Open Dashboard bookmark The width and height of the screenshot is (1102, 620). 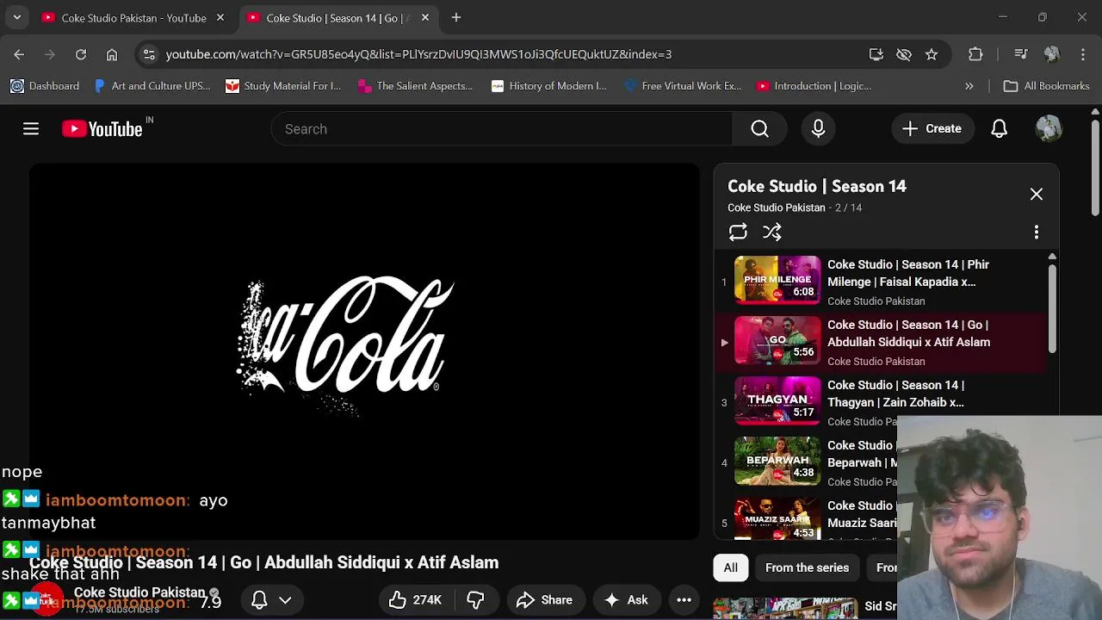[x=45, y=86]
